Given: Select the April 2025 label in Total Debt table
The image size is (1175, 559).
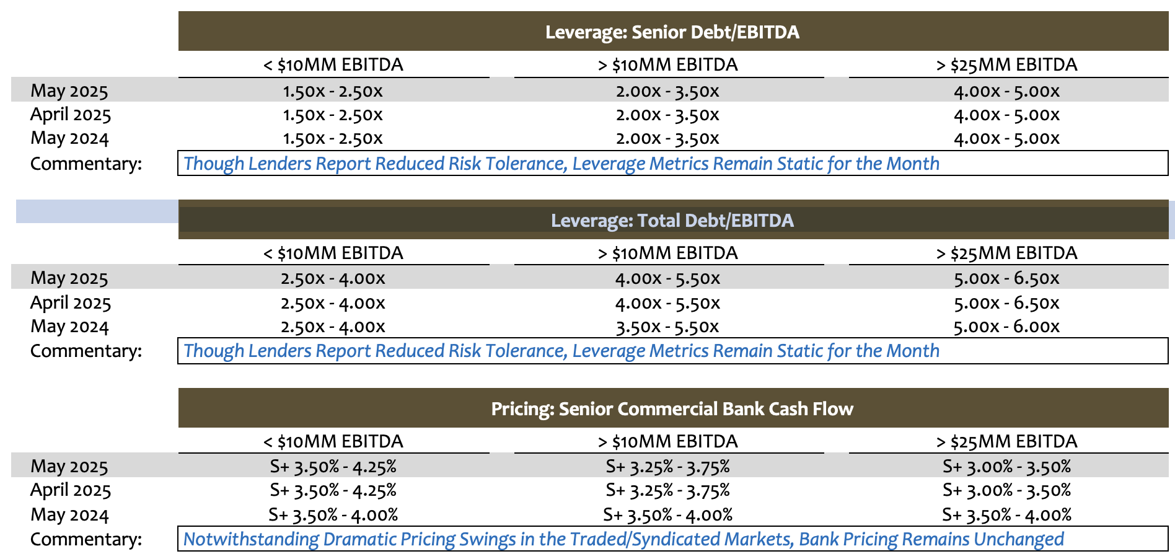Looking at the screenshot, I should 71,302.
